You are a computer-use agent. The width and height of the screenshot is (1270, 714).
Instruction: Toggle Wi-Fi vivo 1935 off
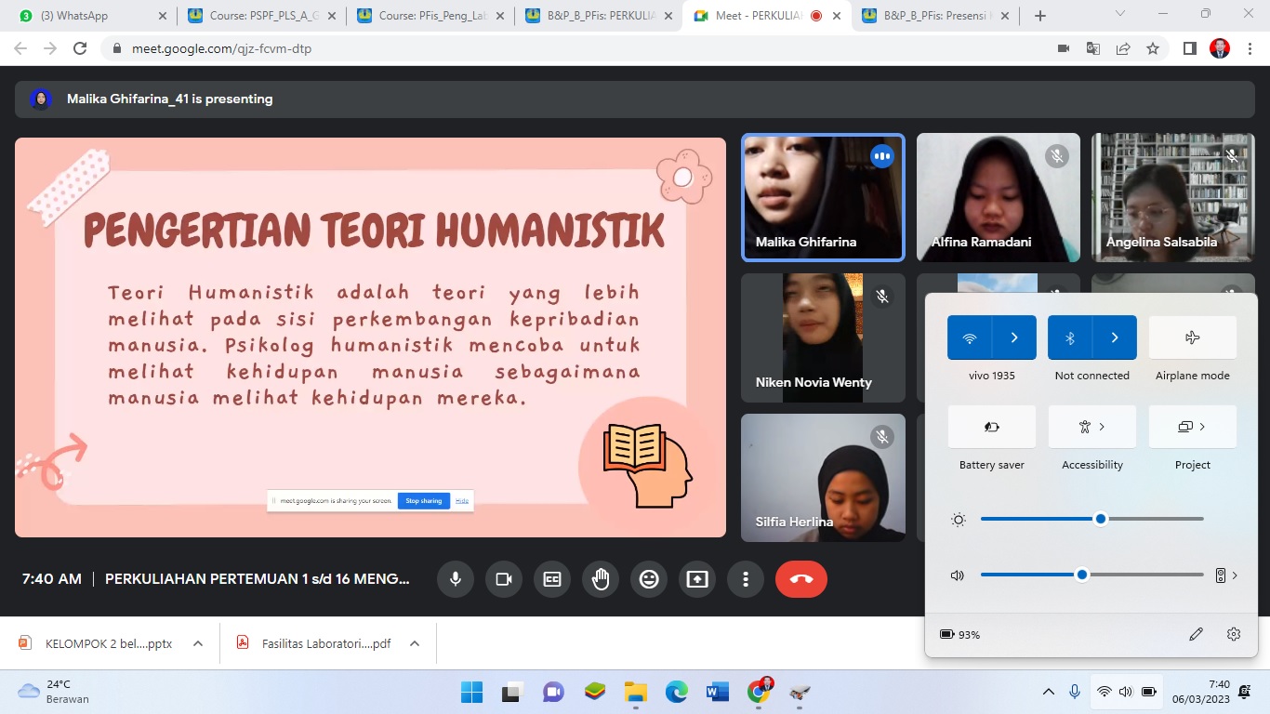coord(970,337)
